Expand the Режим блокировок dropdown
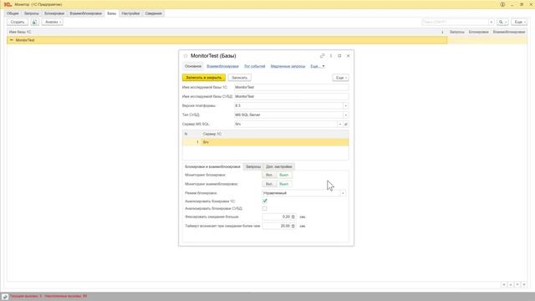The image size is (535, 301). [343, 193]
